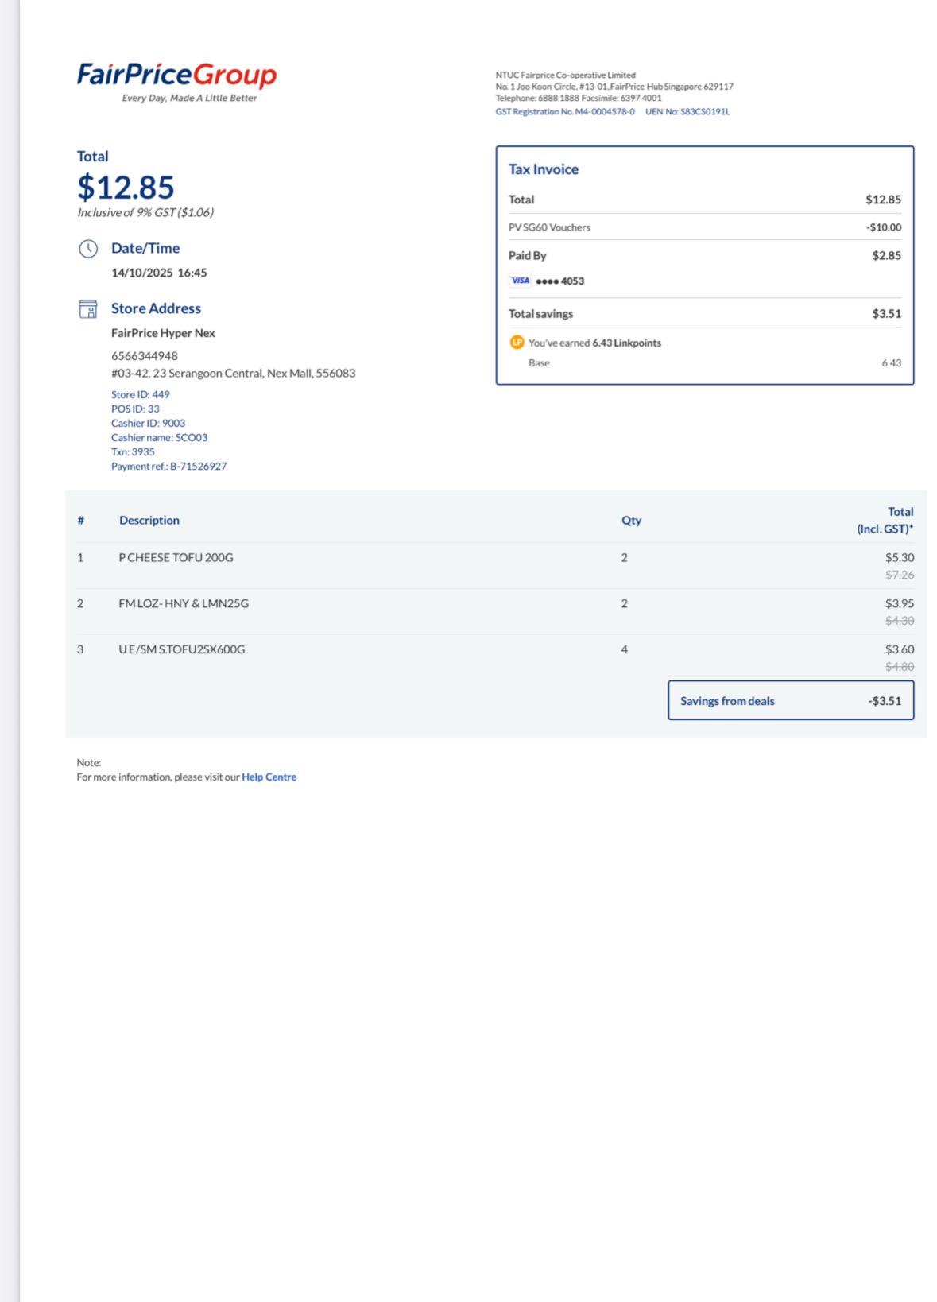Click the P CHEESE TOFU 200G item
The height and width of the screenshot is (1302, 937).
pyautogui.click(x=176, y=558)
